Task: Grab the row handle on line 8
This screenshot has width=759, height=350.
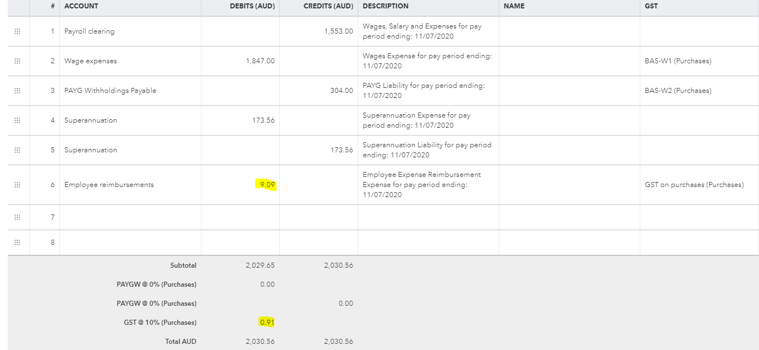Action: coord(17,242)
